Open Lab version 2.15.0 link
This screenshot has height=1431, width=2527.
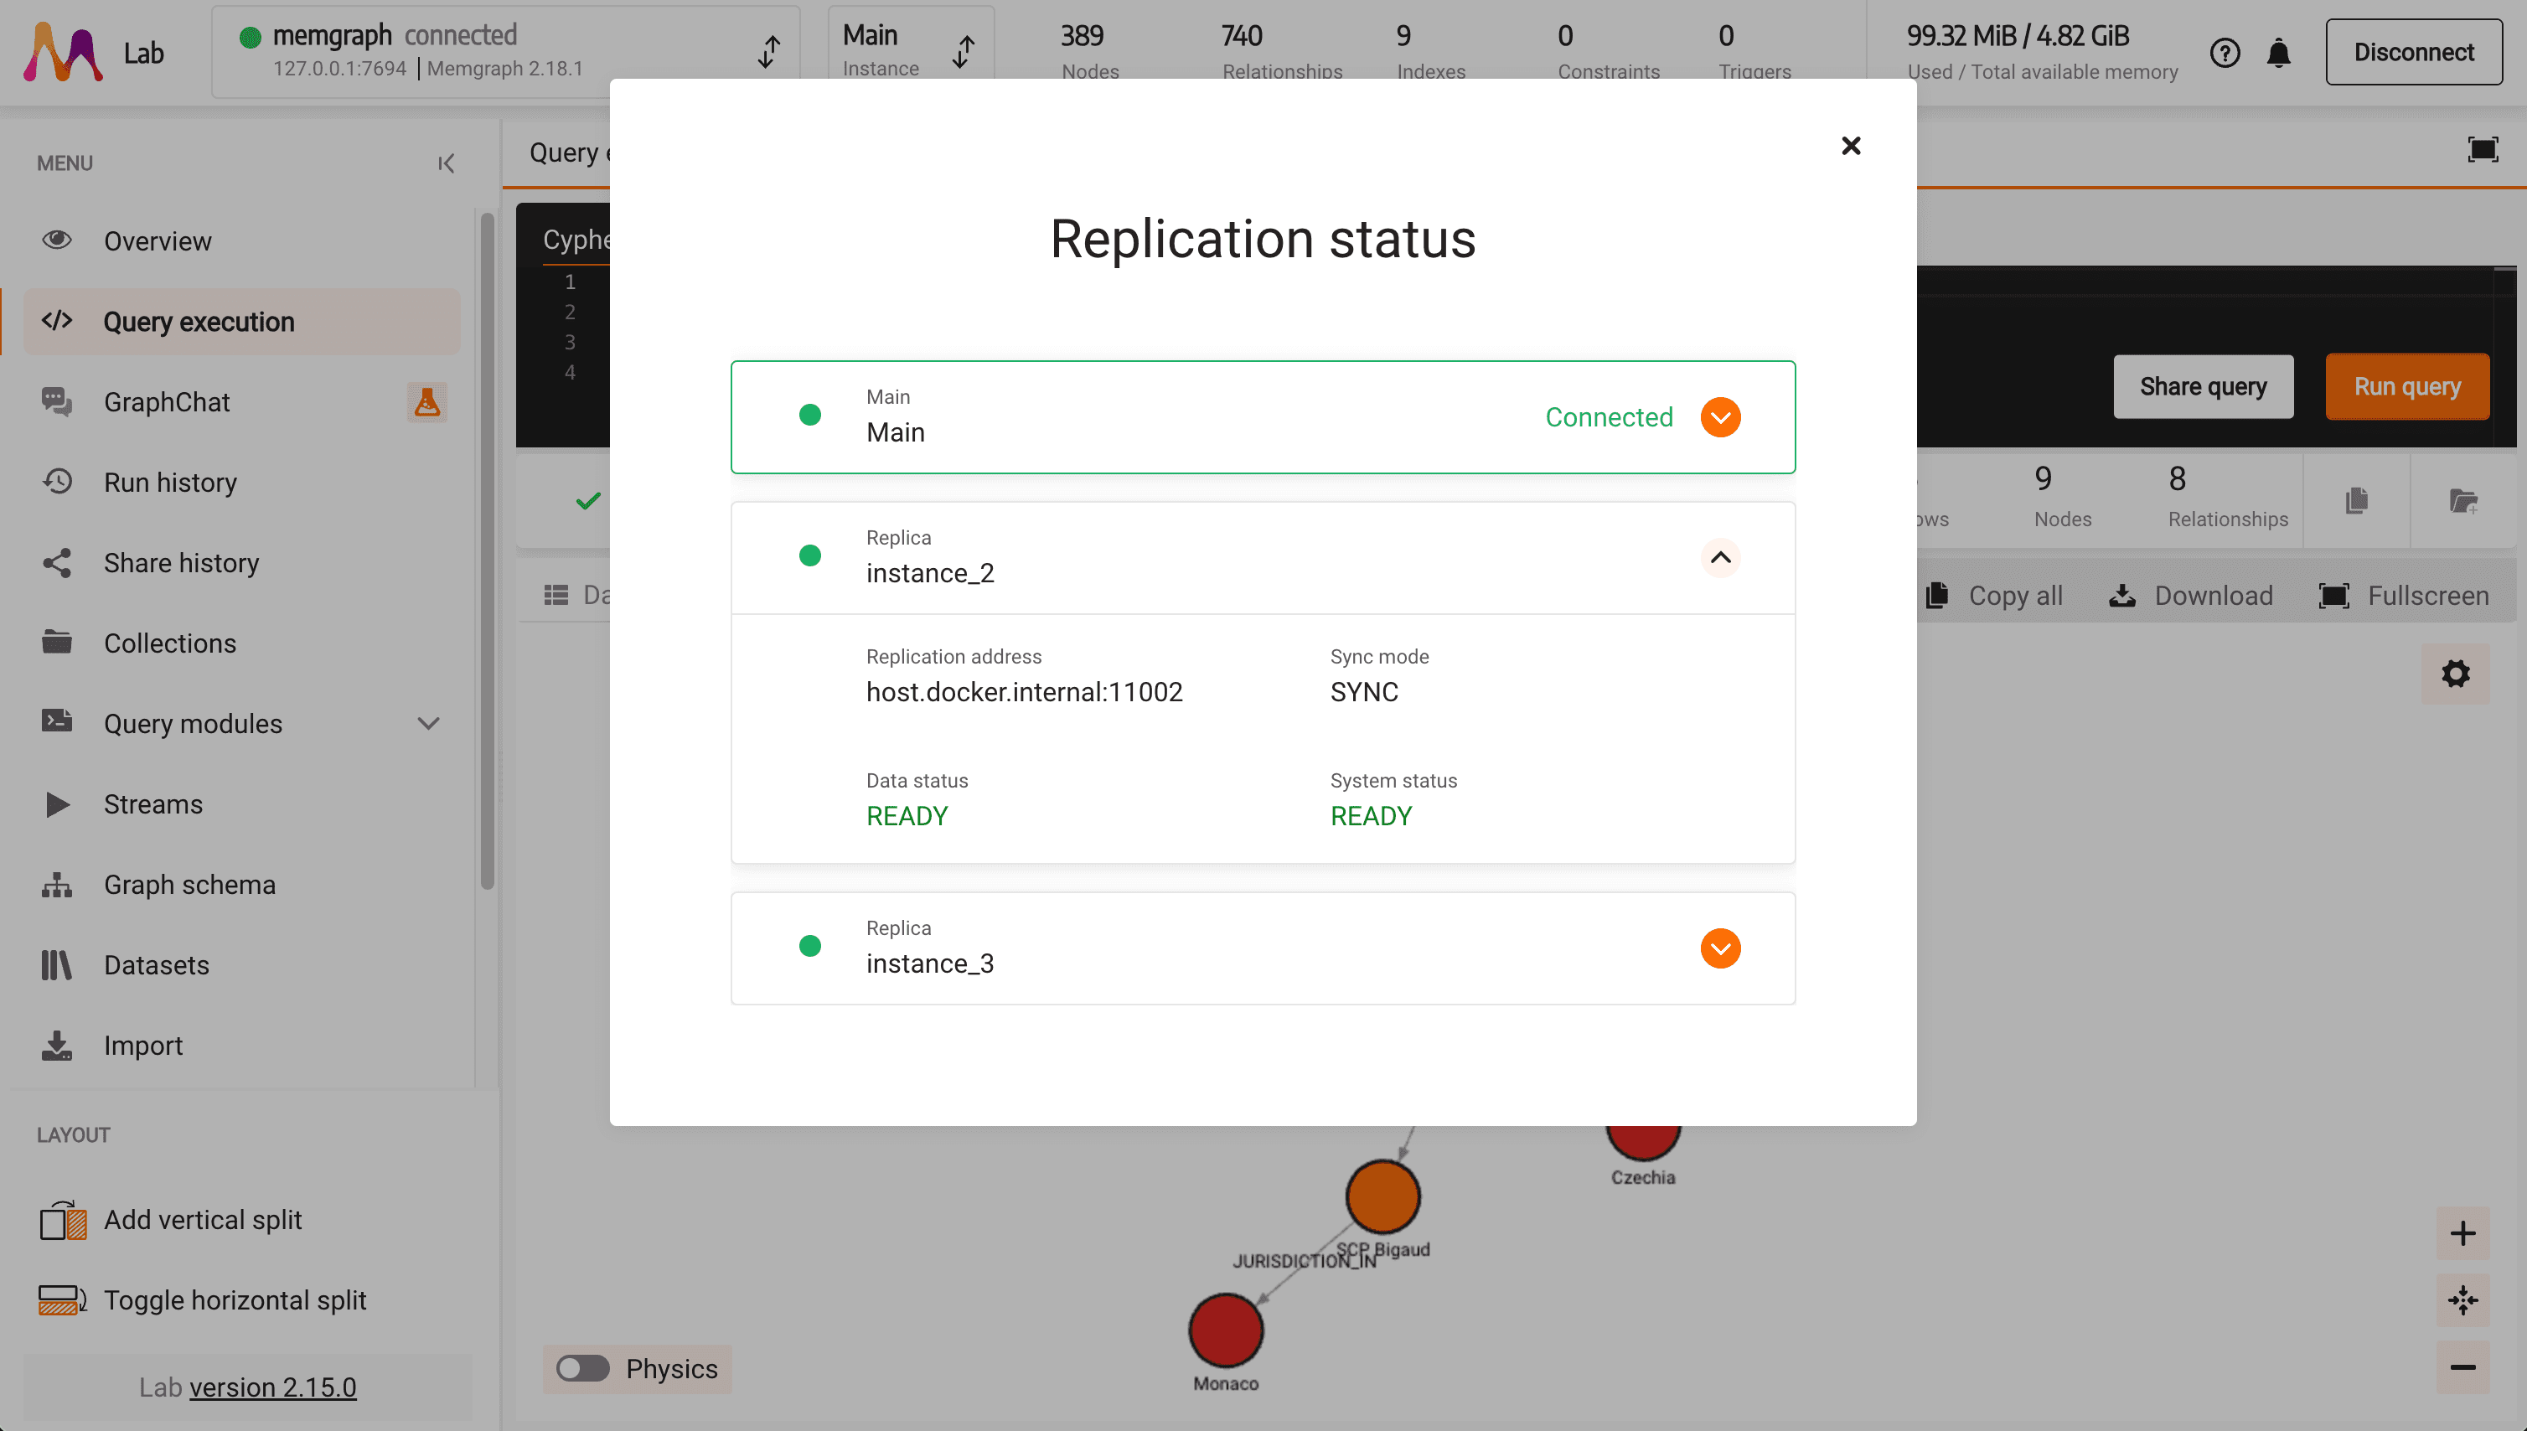tap(272, 1387)
